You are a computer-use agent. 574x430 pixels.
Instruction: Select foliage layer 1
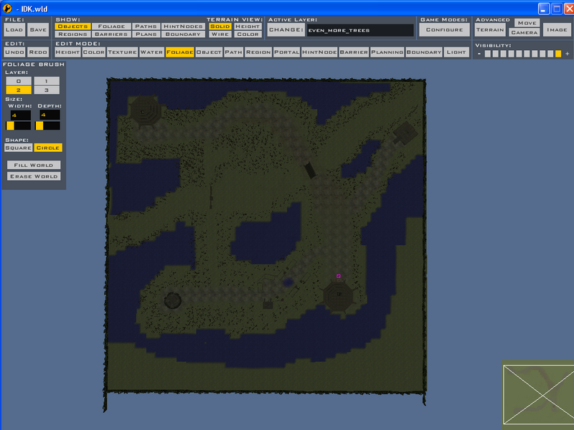pos(47,81)
